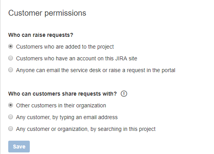Click the words 'searching in this project'
This screenshot has width=214, height=154.
[127, 129]
